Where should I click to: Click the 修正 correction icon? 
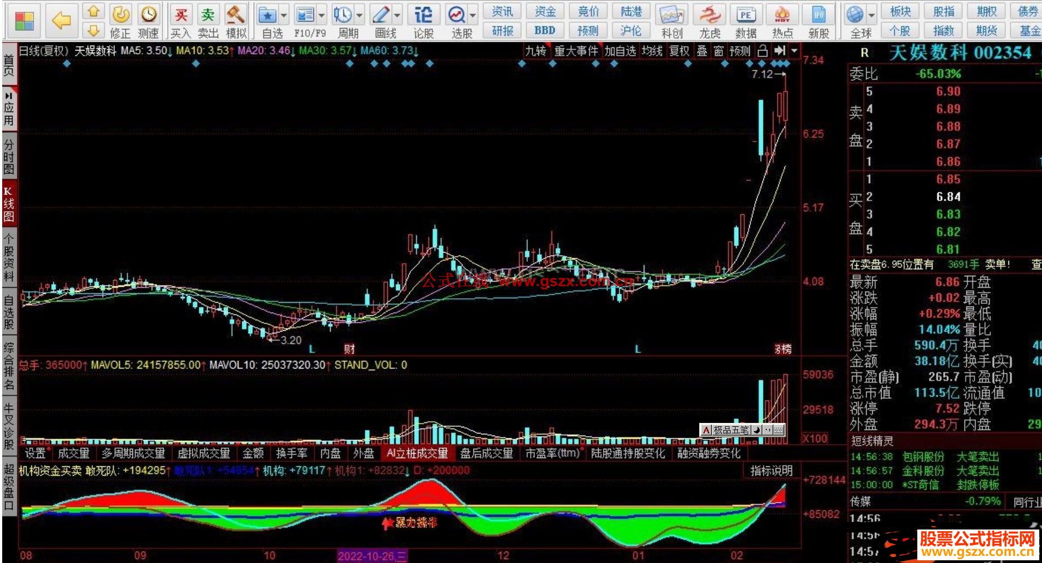pos(120,15)
